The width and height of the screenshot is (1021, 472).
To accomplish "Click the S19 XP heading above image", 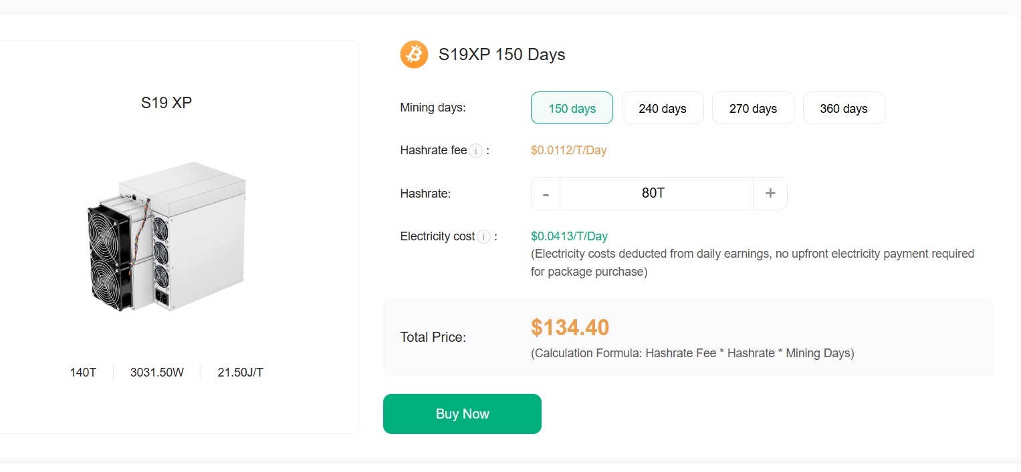I will point(166,103).
